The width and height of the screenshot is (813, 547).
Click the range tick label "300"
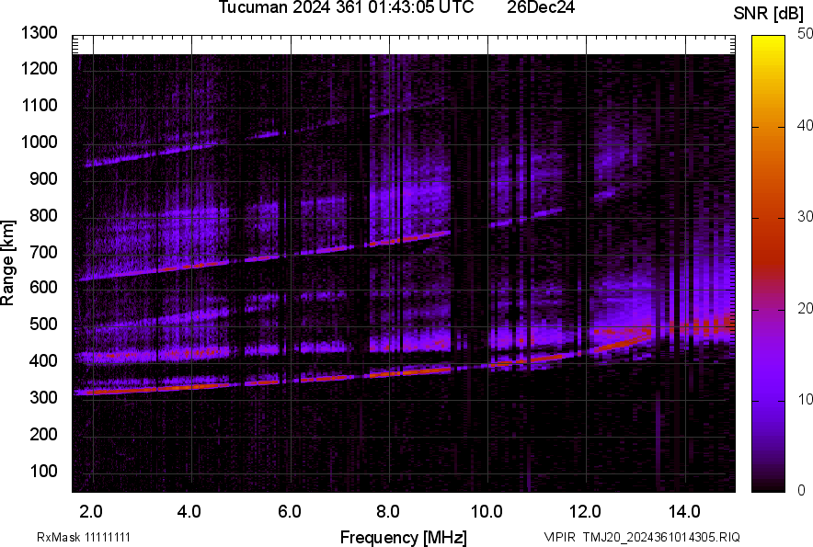(43, 397)
